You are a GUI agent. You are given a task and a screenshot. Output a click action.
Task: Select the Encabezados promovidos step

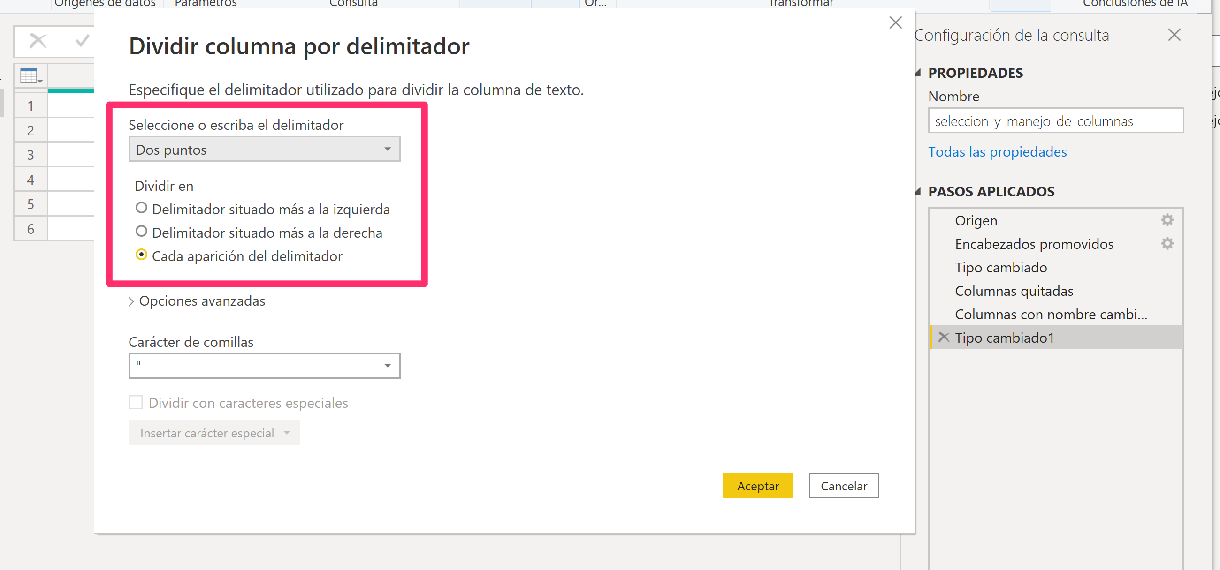tap(1056, 244)
